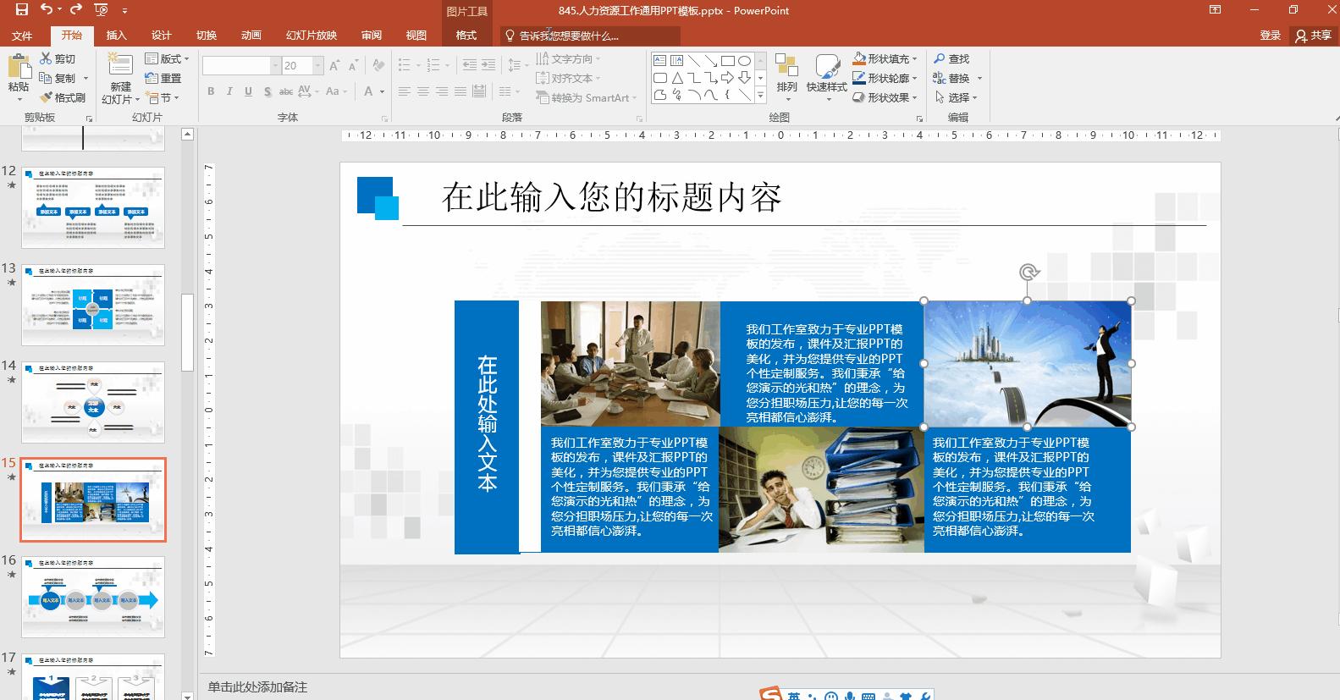Click 重置 to reset the slide
This screenshot has width=1340, height=700.
[x=164, y=78]
